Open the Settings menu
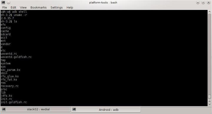Screen dimensions: 212x114 (57, 8)
